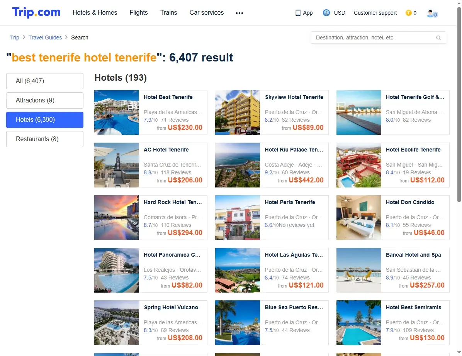This screenshot has height=356, width=462.
Task: Open the Flights menu
Action: [x=139, y=13]
